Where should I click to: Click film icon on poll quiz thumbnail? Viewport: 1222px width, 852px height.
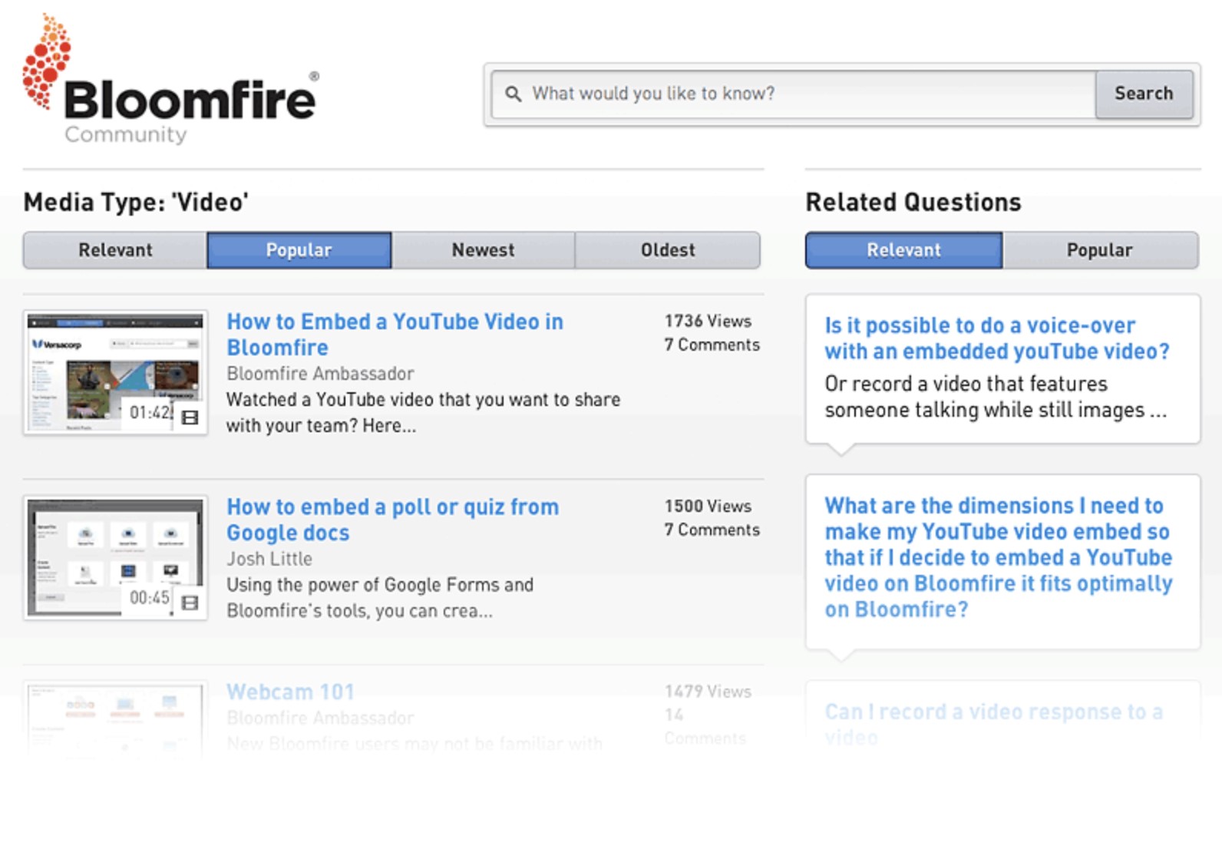pos(190,603)
